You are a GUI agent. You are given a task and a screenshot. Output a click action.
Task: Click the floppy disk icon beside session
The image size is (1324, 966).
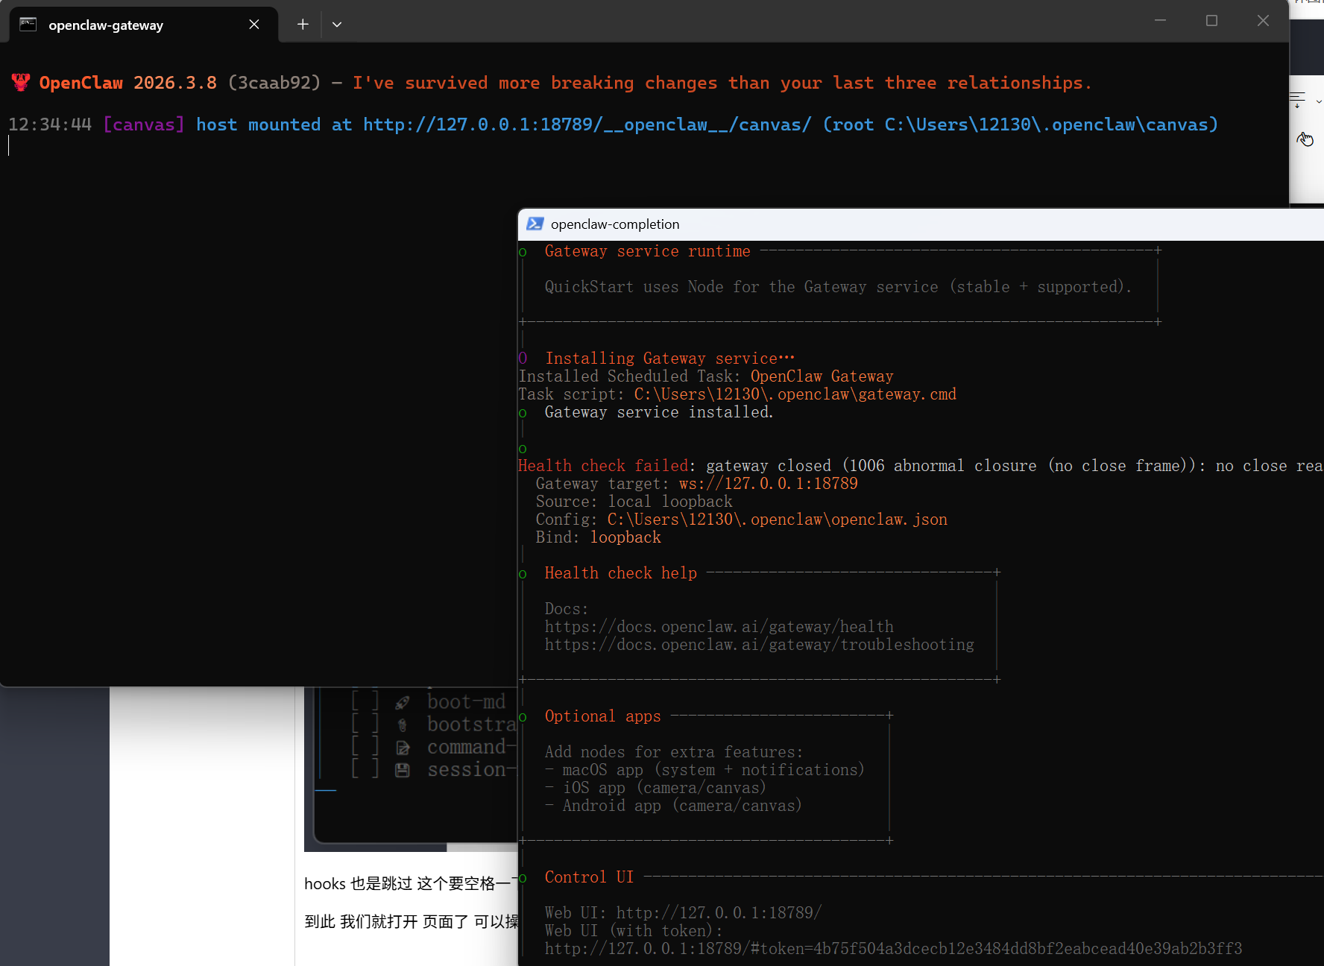pos(403,770)
